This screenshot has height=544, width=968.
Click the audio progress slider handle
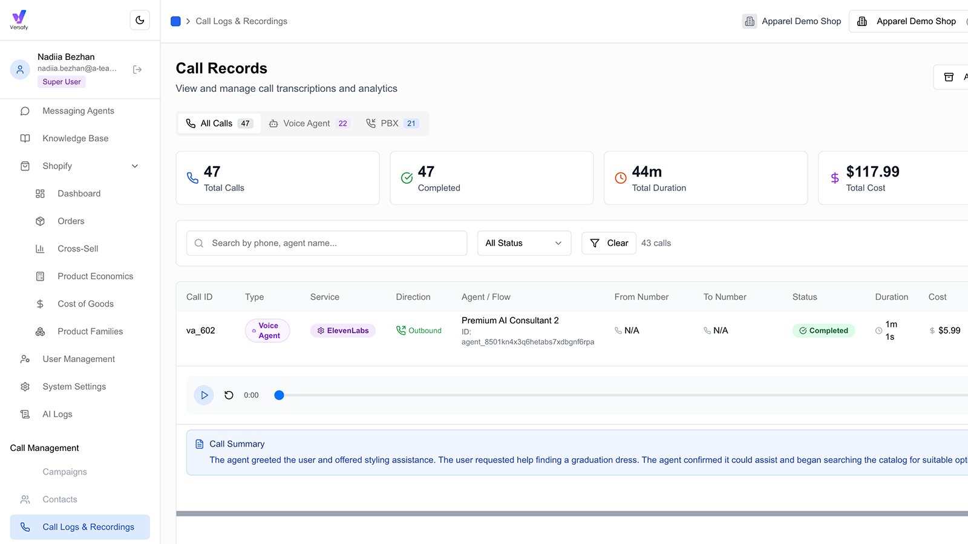click(x=279, y=395)
